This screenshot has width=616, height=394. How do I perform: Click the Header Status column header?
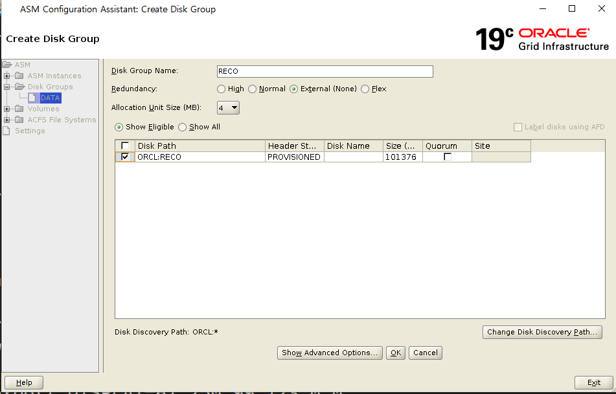click(x=295, y=146)
